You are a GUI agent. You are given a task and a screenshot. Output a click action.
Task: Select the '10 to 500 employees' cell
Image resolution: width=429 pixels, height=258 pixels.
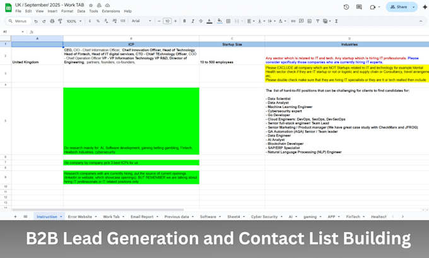[x=232, y=56]
